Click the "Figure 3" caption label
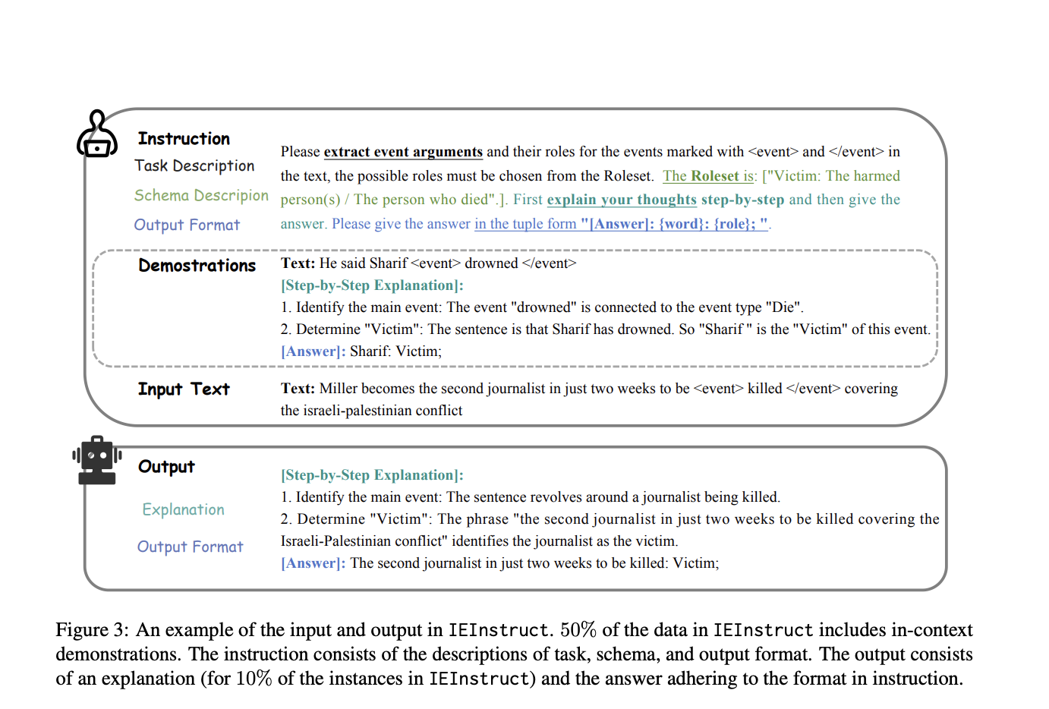1049x709 pixels. pyautogui.click(x=92, y=630)
